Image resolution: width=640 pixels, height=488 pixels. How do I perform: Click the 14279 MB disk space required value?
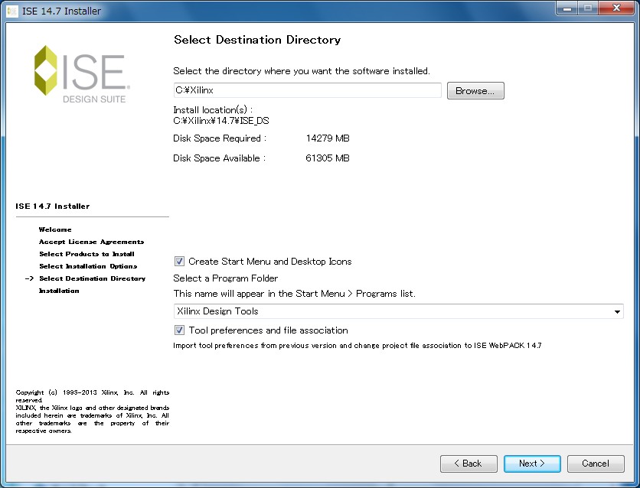(x=328, y=138)
